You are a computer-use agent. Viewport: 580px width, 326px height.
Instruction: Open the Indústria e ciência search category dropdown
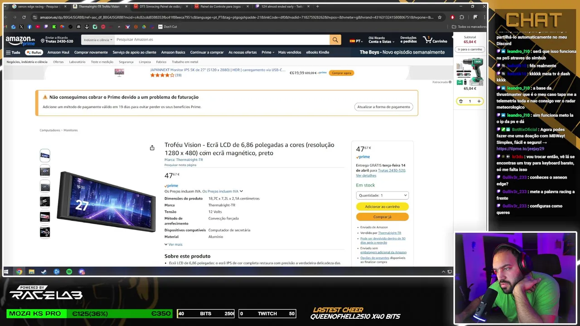98,40
